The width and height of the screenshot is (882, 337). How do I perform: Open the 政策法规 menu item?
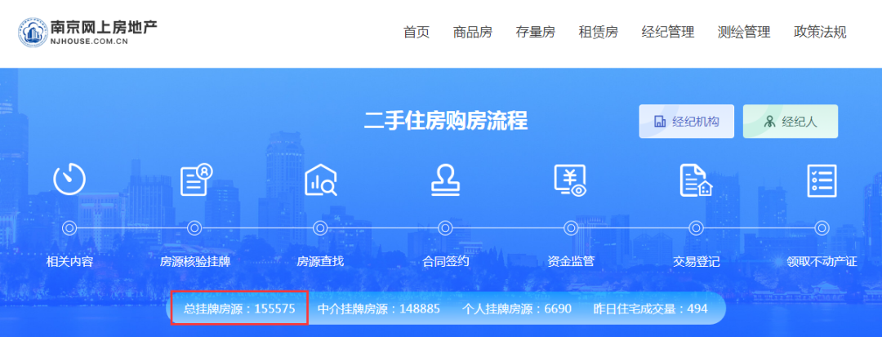[x=820, y=32]
